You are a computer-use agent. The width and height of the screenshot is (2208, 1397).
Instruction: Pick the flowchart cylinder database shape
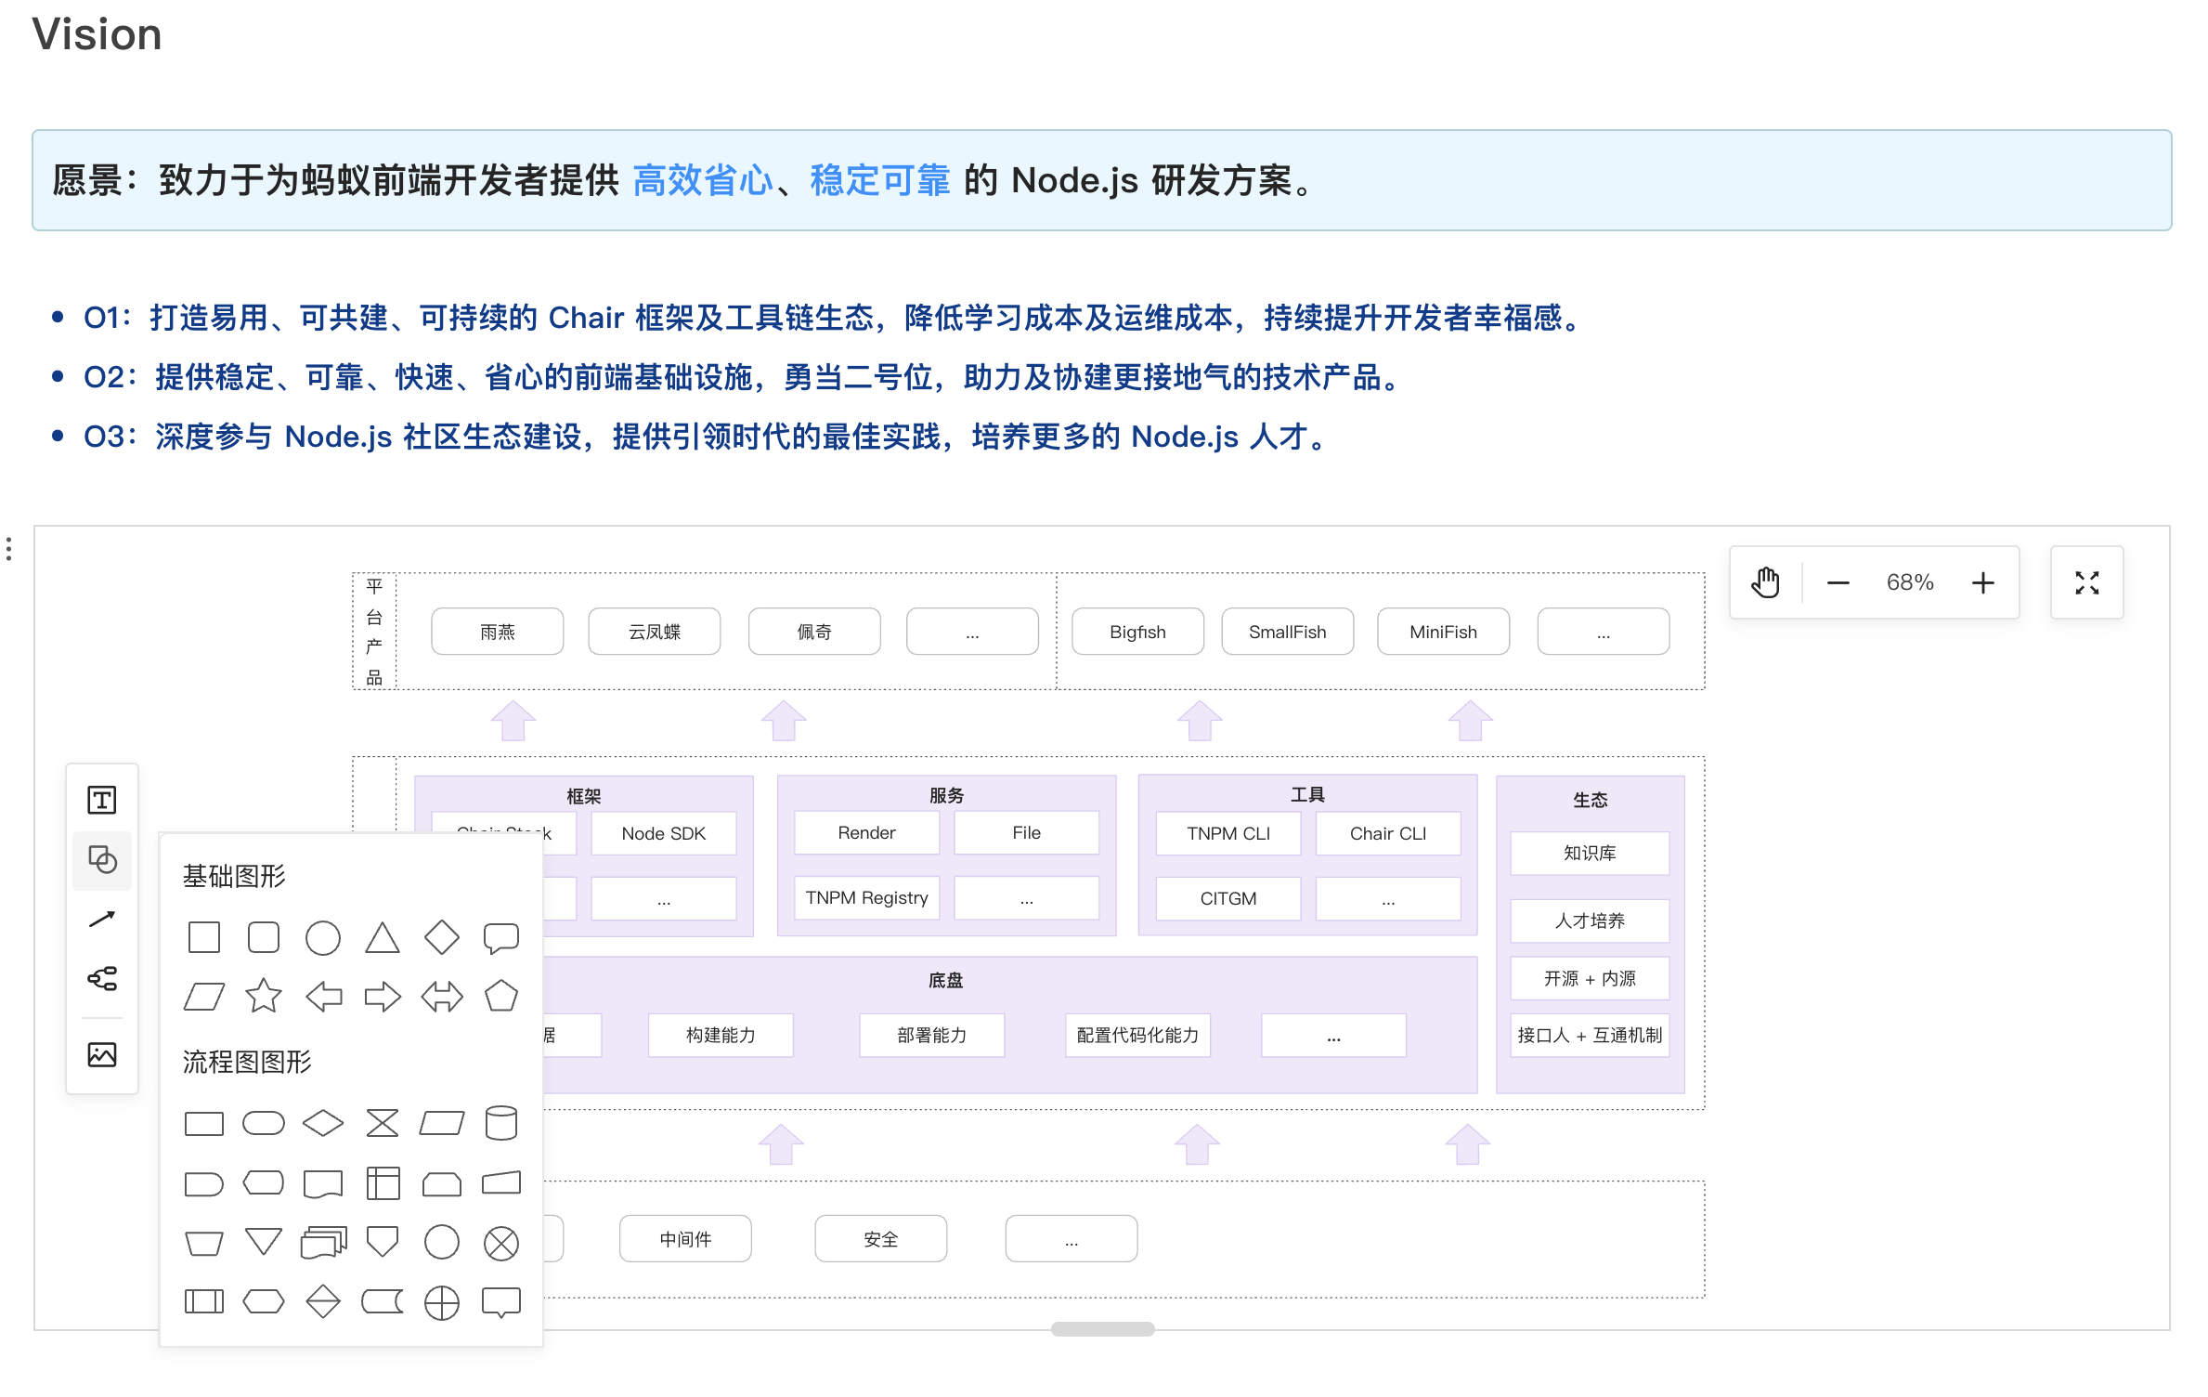pos(501,1123)
